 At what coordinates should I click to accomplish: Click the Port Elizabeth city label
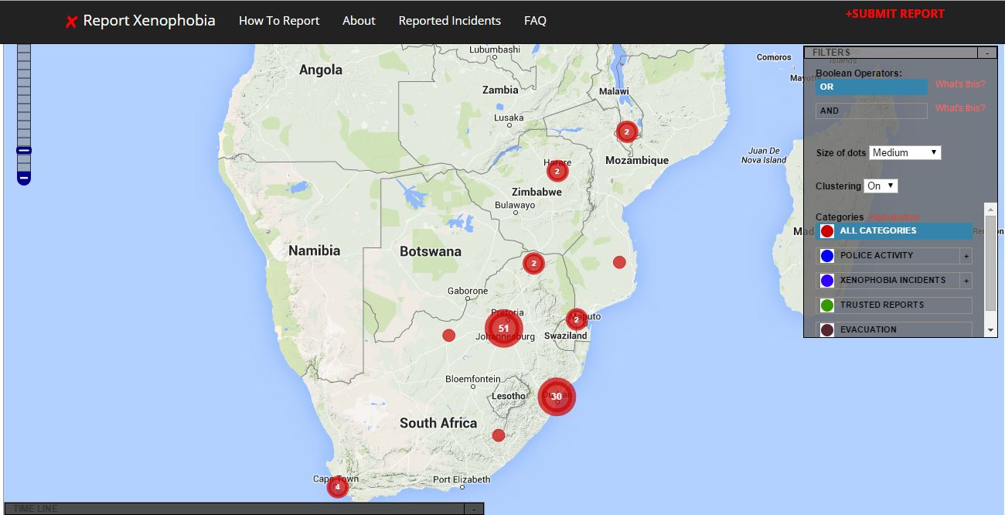pos(462,479)
